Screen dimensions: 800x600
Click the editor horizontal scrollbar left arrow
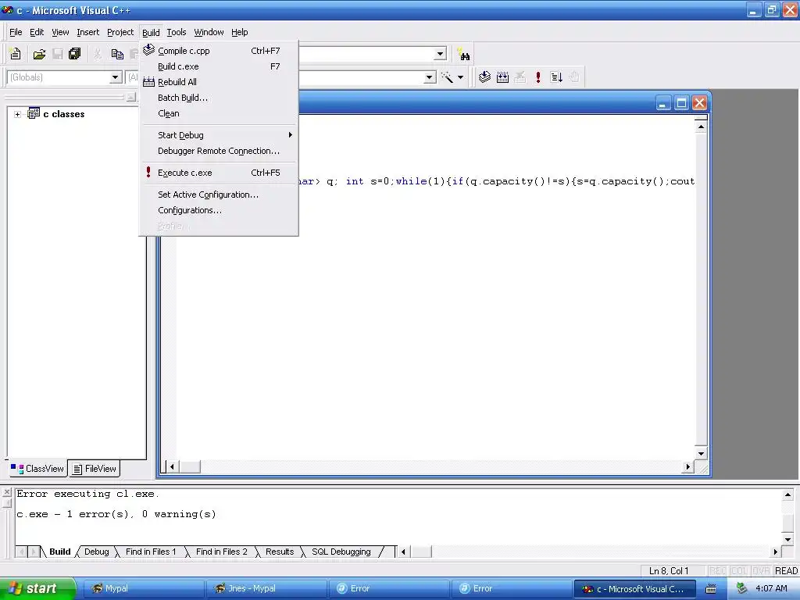click(173, 466)
